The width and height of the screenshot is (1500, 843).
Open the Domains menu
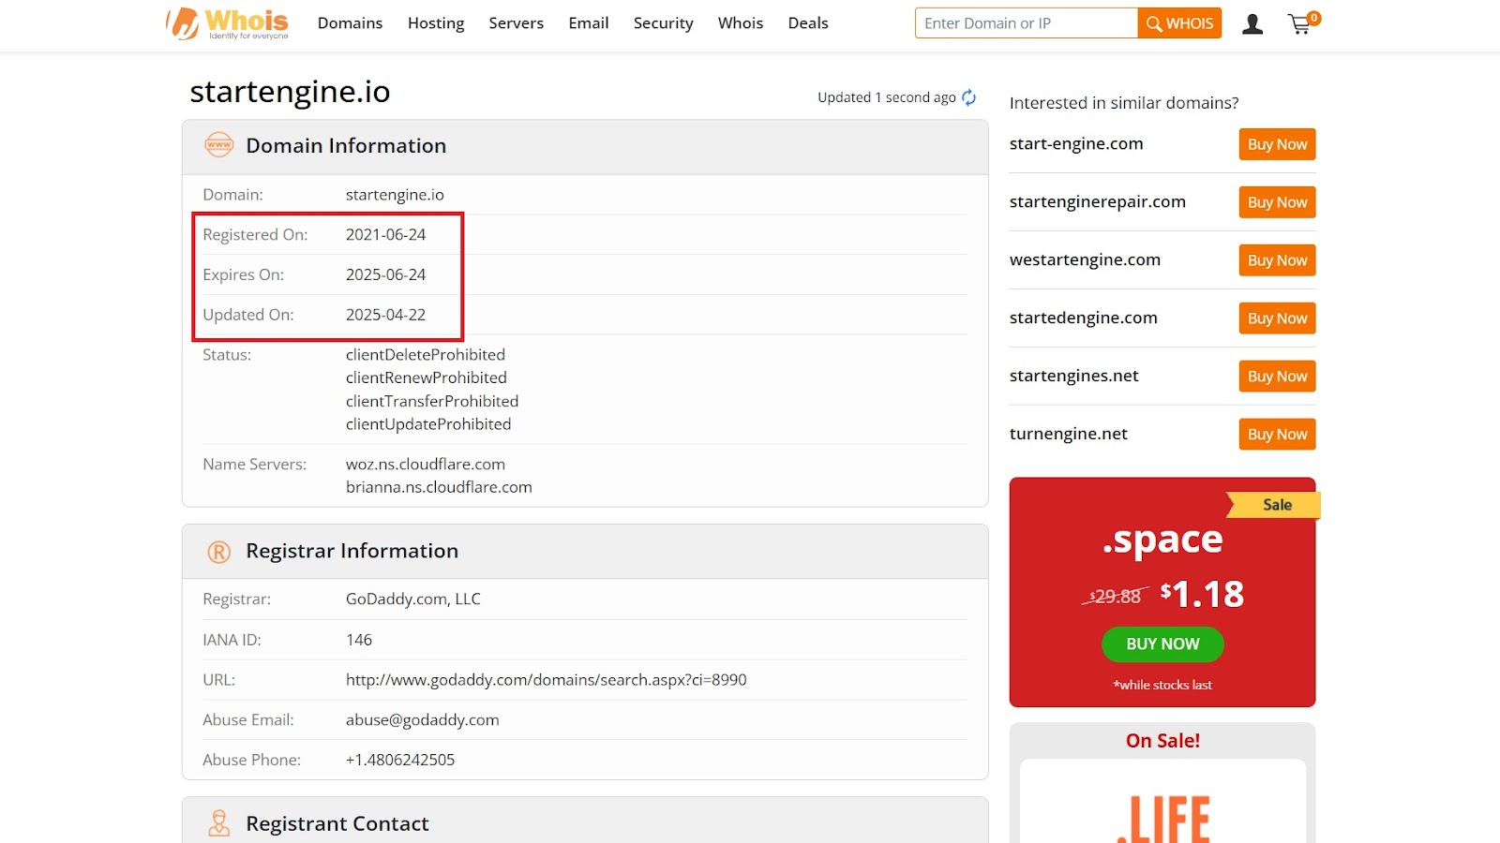click(x=350, y=23)
